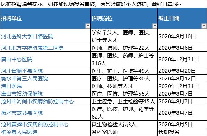Open the 柏乡县人民医院 link
The image size is (207, 136).
19,132
